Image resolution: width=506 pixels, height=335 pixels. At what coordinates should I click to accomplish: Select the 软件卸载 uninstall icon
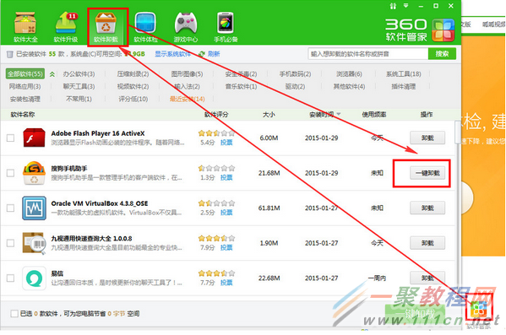pos(106,27)
